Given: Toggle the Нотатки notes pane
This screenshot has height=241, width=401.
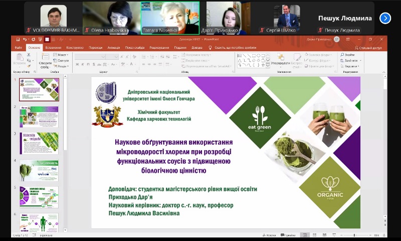Looking at the screenshot, I should (x=270, y=234).
